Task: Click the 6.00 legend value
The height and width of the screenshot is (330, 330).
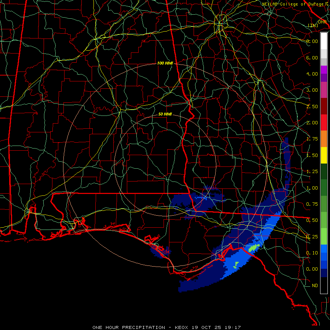Action: coord(312,58)
